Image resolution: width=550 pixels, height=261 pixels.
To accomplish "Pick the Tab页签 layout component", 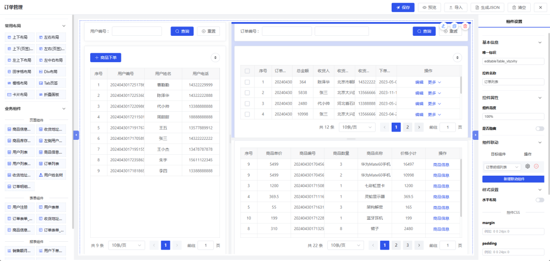I will pos(51,83).
